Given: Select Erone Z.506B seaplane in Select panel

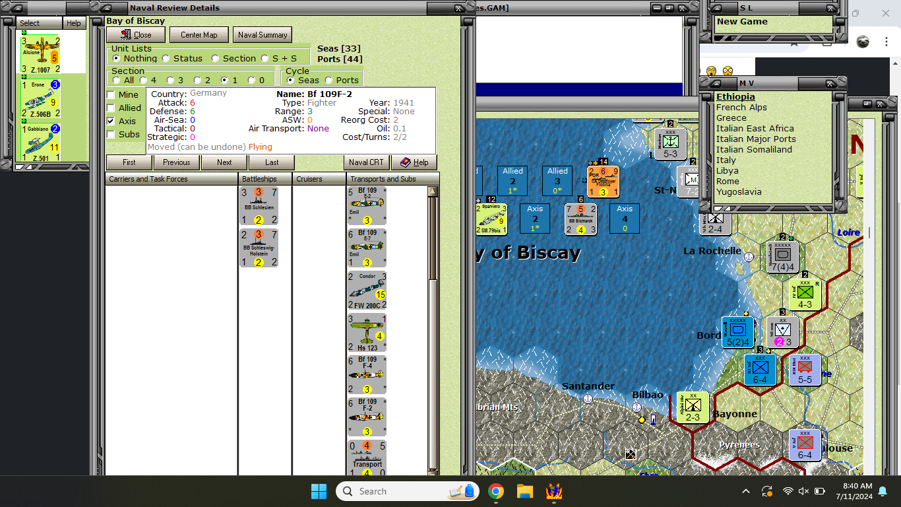Looking at the screenshot, I should click(x=41, y=98).
